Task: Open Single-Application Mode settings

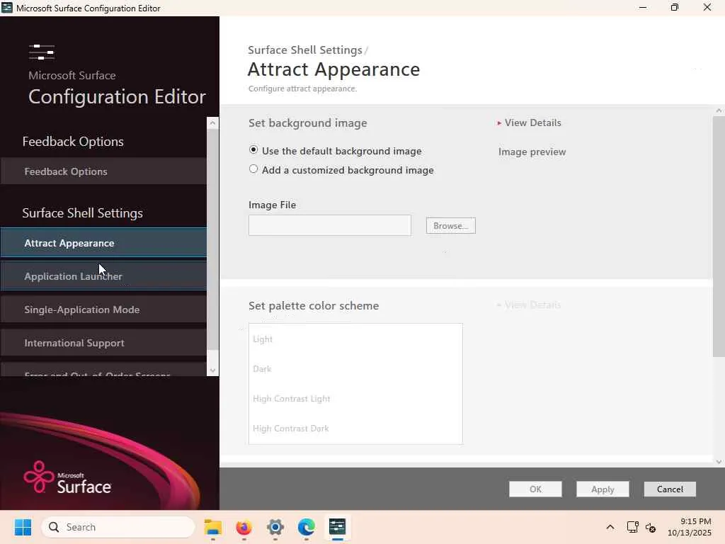Action: pos(103,310)
